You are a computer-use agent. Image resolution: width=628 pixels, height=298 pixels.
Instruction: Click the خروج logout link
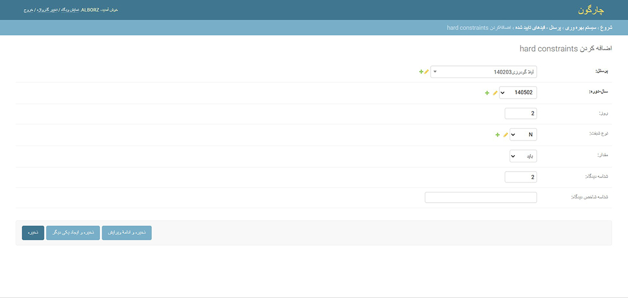tap(28, 10)
